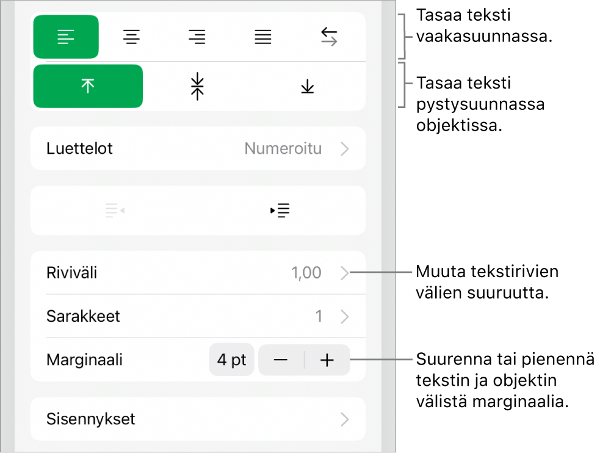The height and width of the screenshot is (453, 600).
Task: Tap the Sisennykset label
Action: click(91, 419)
